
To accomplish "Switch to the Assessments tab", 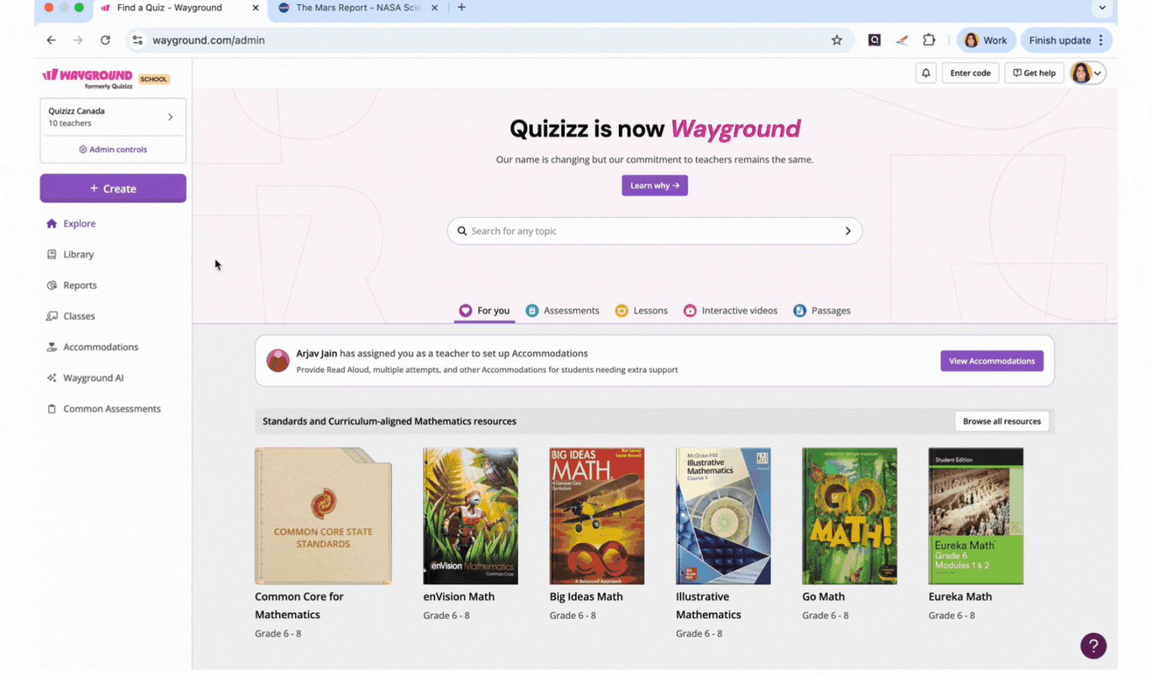I will click(562, 310).
